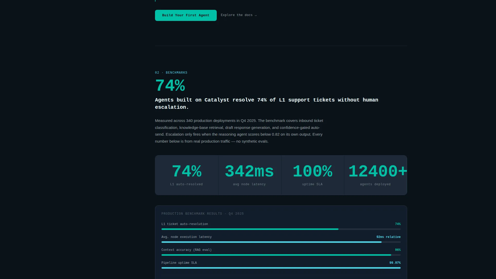Click the agents deployed caption

pos(375,184)
